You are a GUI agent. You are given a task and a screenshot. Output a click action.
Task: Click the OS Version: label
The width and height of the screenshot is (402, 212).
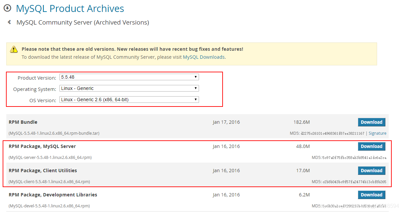point(43,101)
